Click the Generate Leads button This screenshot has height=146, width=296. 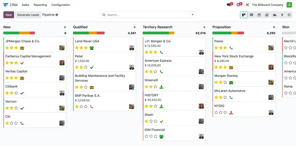28,15
